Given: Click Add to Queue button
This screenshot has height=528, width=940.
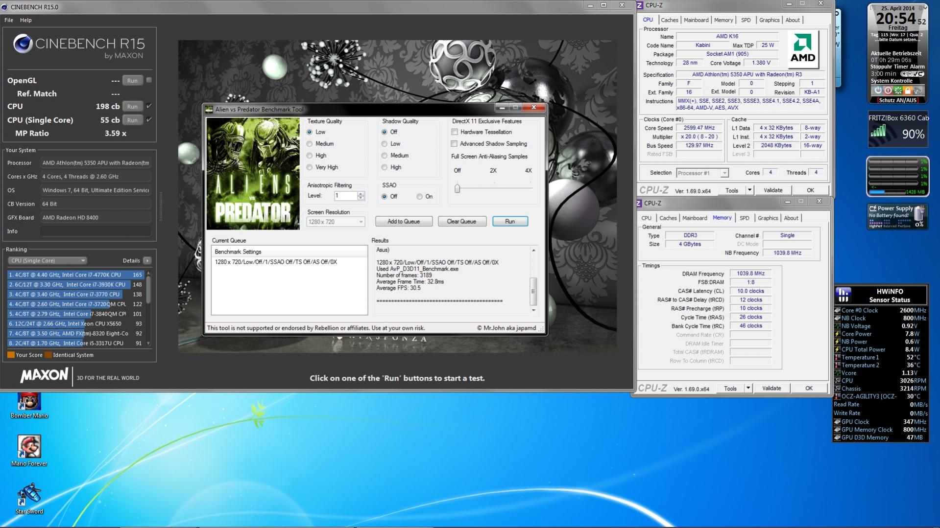Looking at the screenshot, I should (x=404, y=222).
